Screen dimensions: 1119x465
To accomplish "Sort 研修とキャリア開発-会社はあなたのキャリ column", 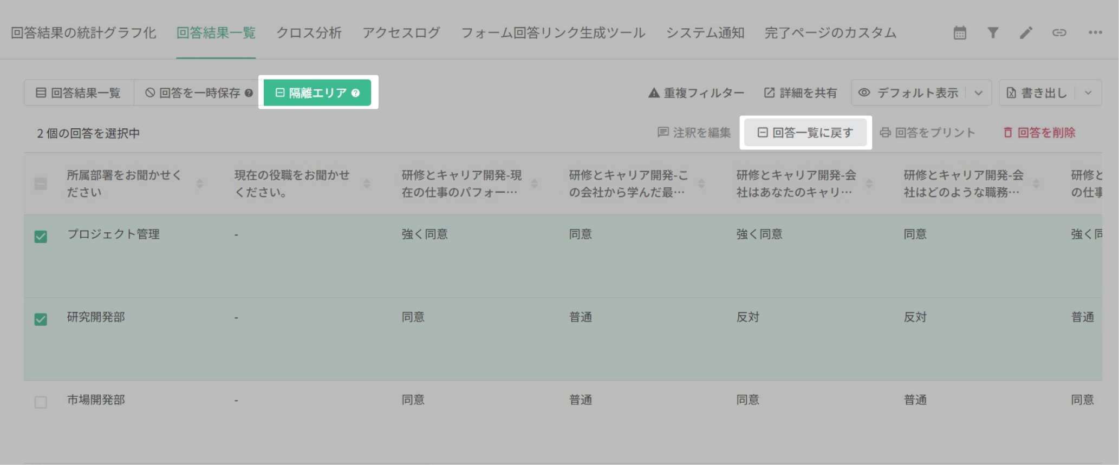I will coord(869,184).
